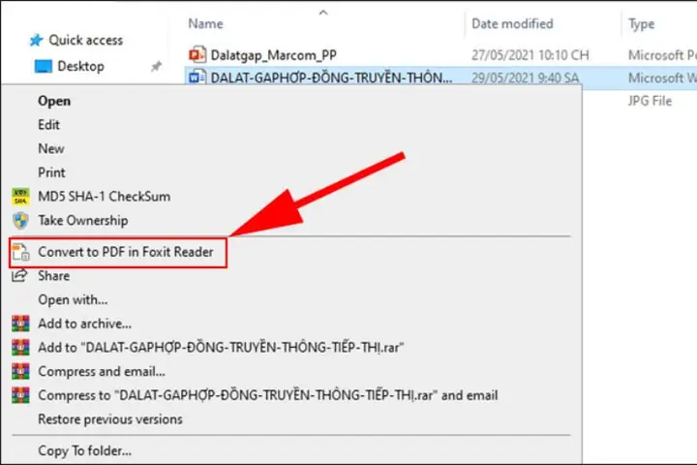
Task: Select Share in the context menu
Action: click(x=54, y=276)
